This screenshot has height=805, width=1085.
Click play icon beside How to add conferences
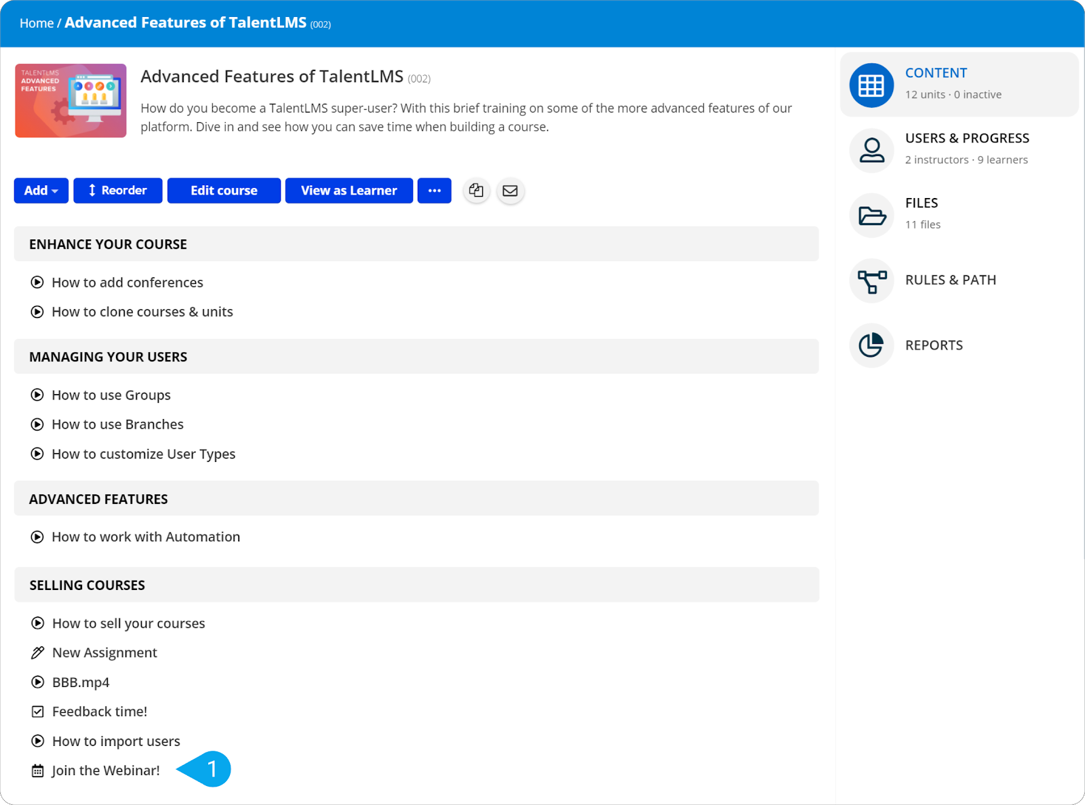37,282
